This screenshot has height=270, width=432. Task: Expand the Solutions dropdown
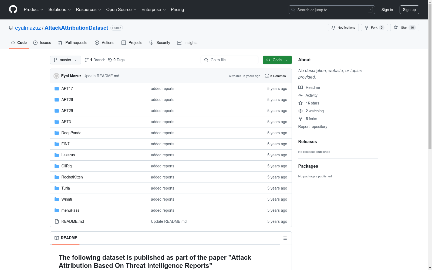click(x=60, y=10)
